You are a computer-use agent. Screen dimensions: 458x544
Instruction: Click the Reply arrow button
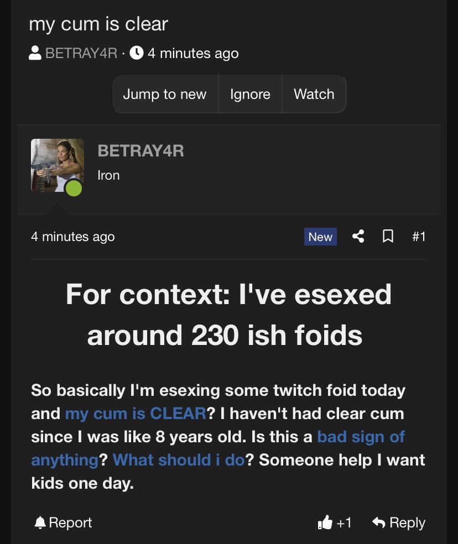click(400, 522)
